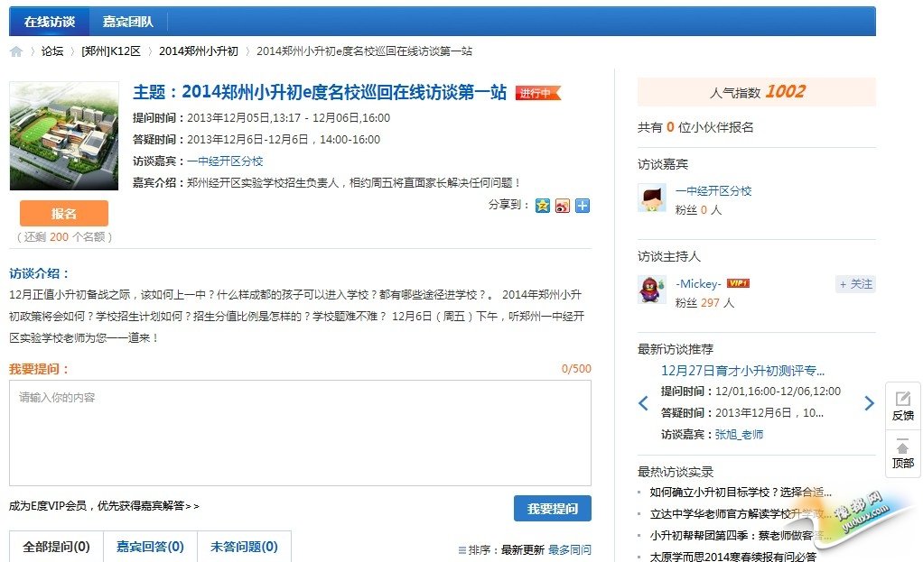
Task: Switch to 嘉宾团队 tab
Action: click(127, 22)
